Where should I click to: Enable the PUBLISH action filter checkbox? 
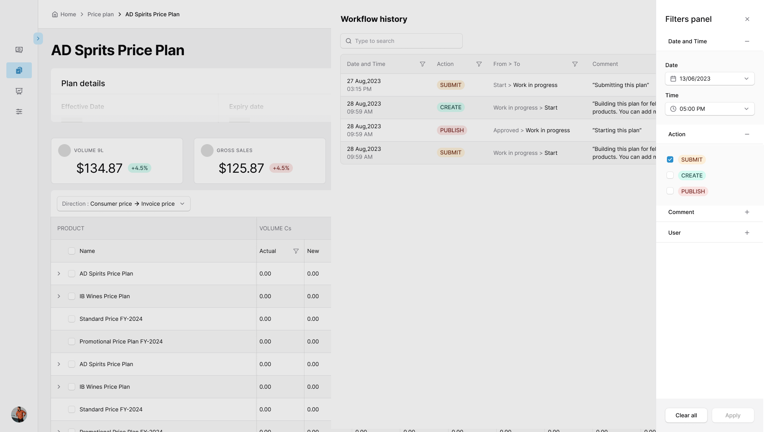tap(670, 191)
